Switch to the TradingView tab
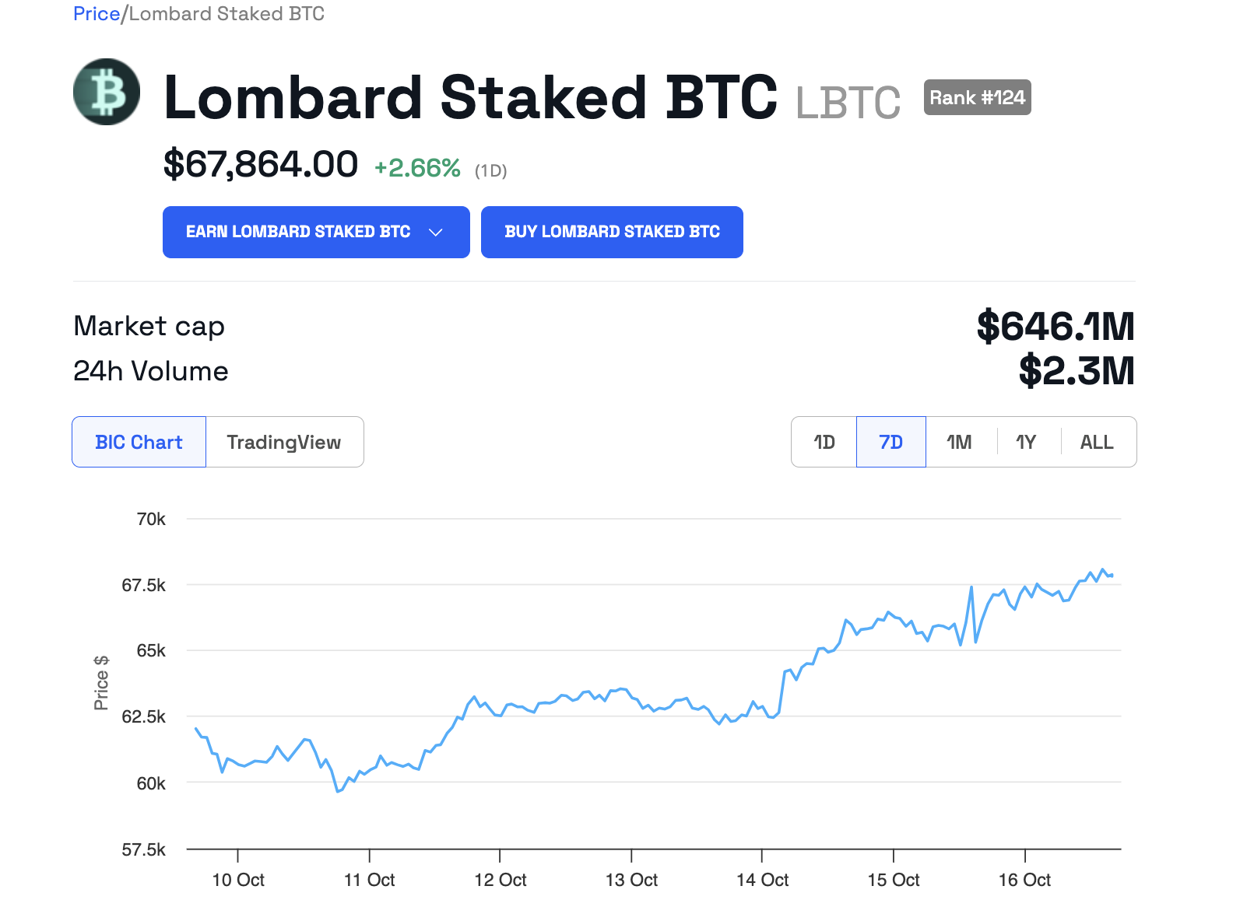The image size is (1240, 907). (284, 442)
